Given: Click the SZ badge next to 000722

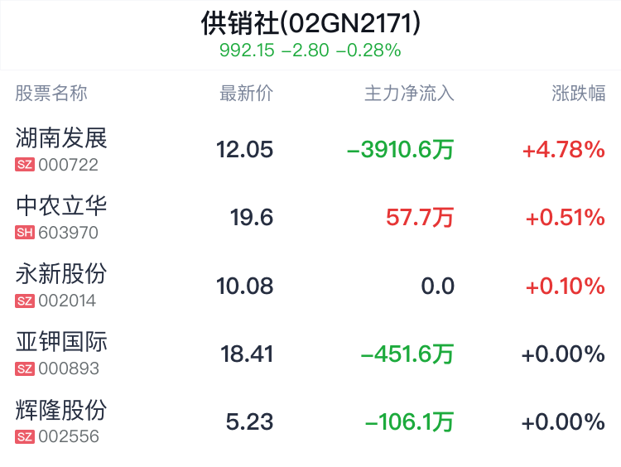Looking at the screenshot, I should point(25,165).
